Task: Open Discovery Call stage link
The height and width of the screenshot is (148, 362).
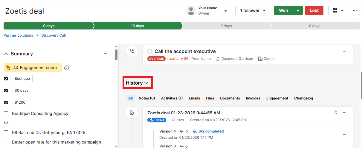Action: coord(54,35)
